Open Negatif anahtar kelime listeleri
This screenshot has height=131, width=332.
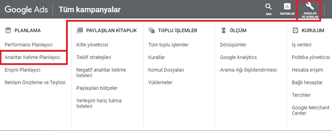tap(101, 73)
